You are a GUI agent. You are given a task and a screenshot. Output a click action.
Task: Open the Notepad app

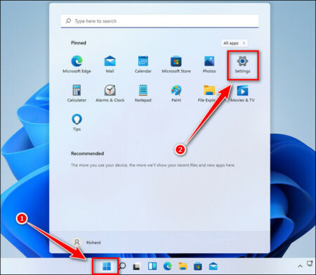click(x=143, y=93)
